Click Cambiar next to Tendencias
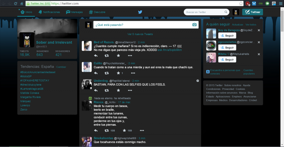284x147 pixels. click(x=61, y=67)
